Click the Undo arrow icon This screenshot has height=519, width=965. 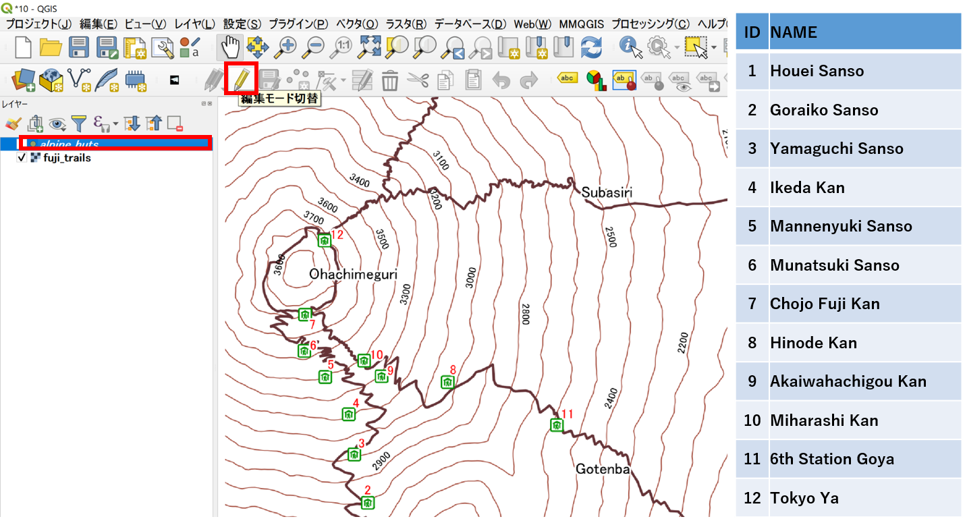(501, 80)
